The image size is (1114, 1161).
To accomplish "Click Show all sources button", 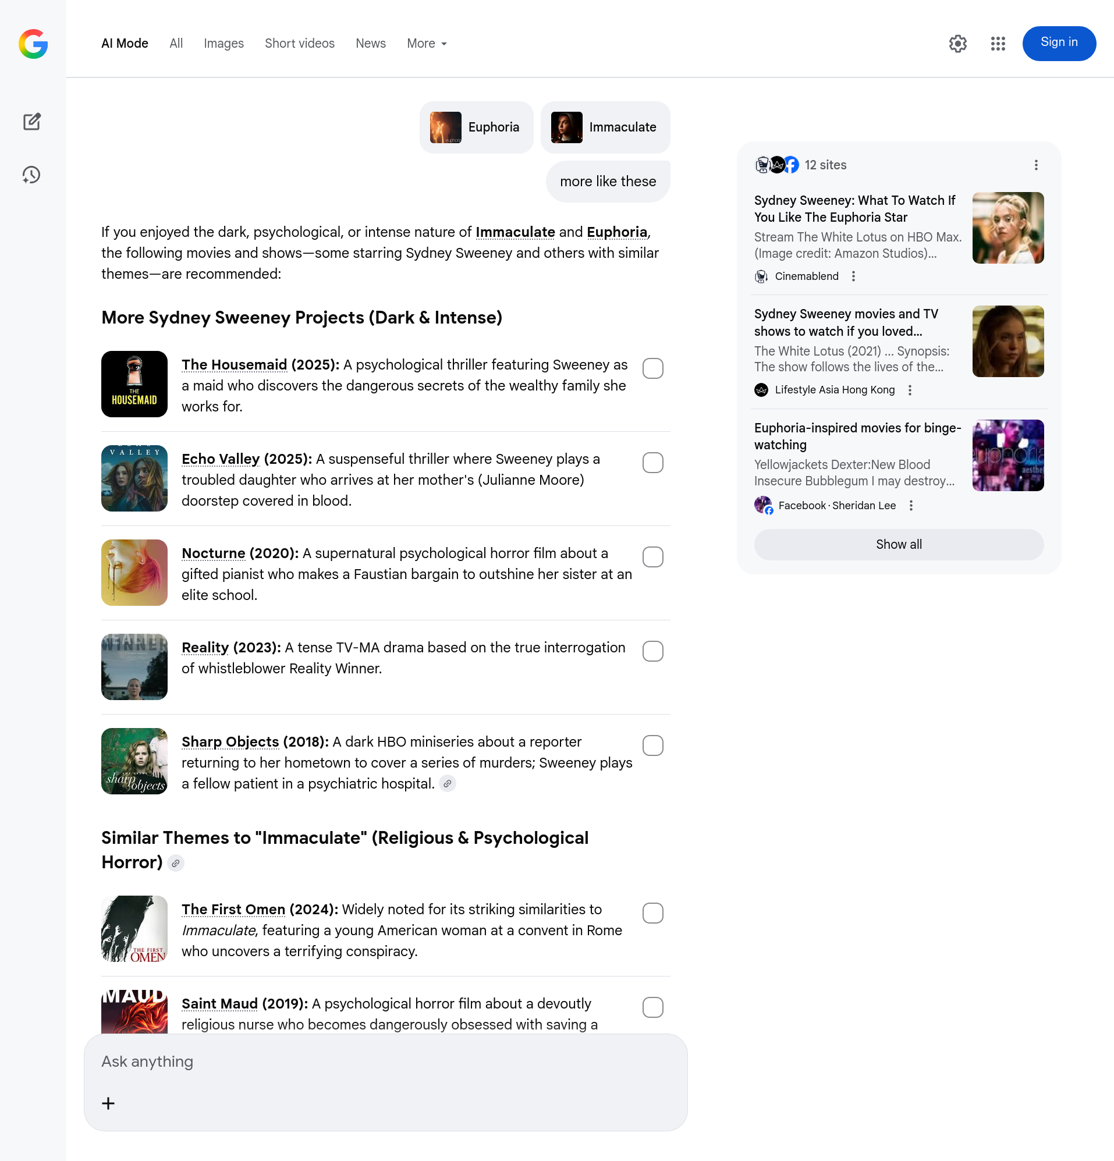I will pyautogui.click(x=898, y=544).
